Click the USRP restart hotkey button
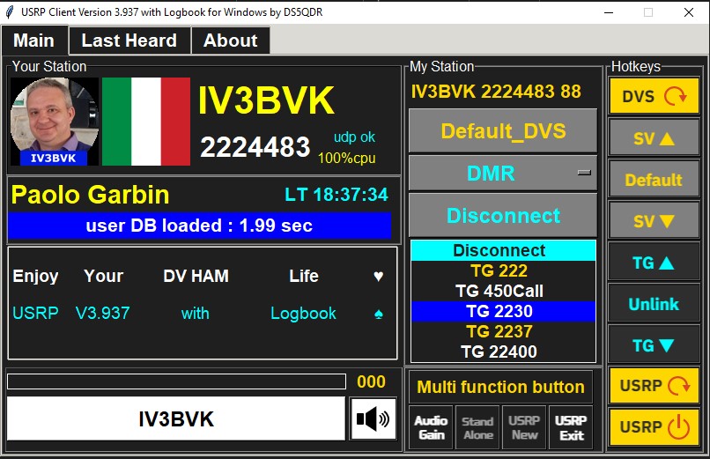This screenshot has height=459, width=710. 654,386
